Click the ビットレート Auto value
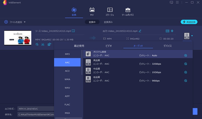 click(x=154, y=55)
